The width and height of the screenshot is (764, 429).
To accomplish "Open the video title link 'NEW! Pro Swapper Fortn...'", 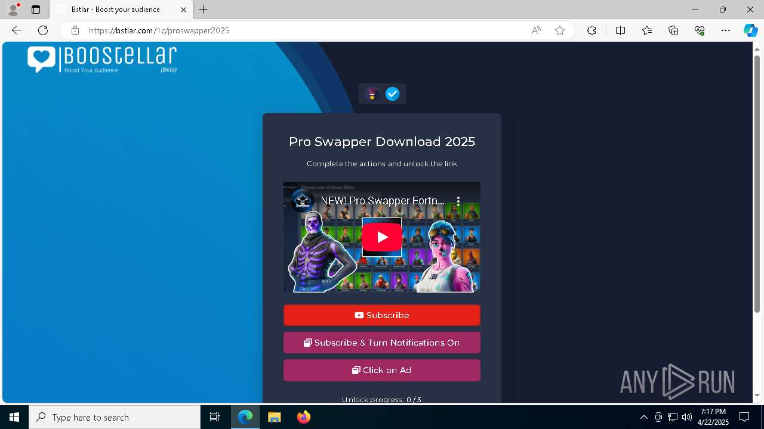I will [x=383, y=201].
